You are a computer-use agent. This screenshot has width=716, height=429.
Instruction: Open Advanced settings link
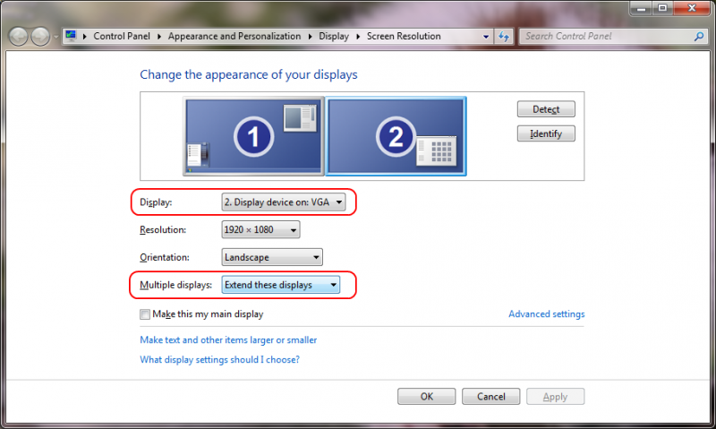point(546,314)
